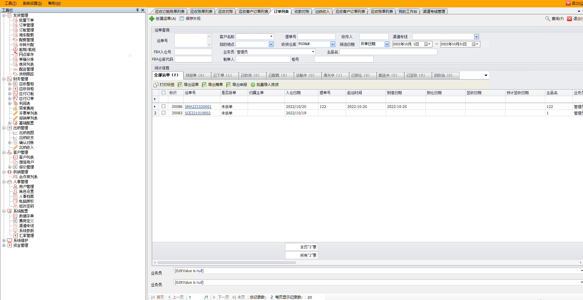Click the horizontal scrollbar below the table
Screen dimensions: 583x300
coord(227,262)
